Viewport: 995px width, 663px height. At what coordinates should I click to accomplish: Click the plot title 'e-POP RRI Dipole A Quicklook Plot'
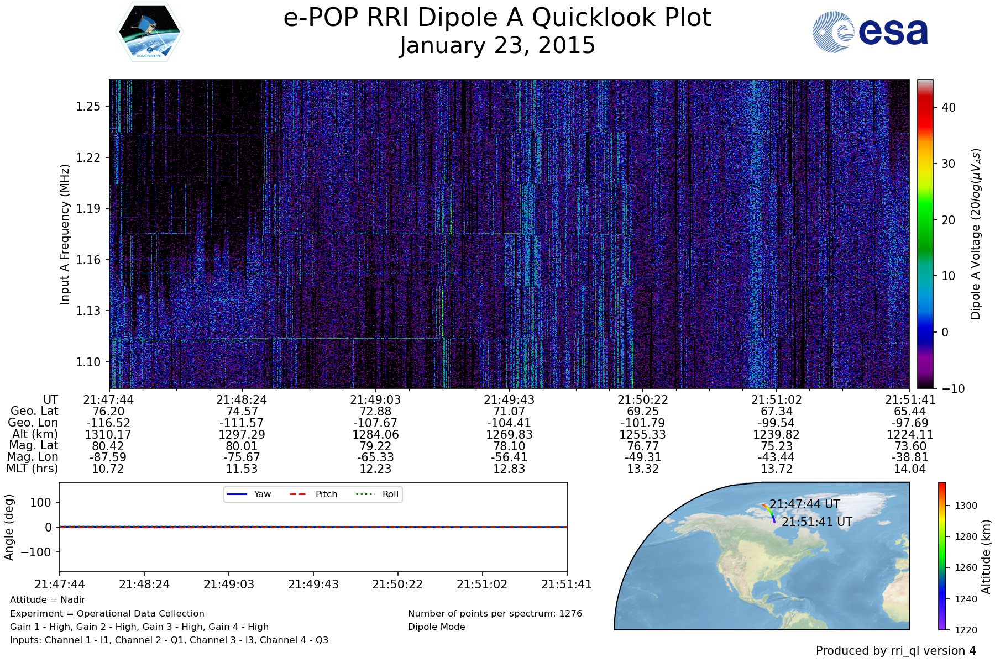[497, 18]
